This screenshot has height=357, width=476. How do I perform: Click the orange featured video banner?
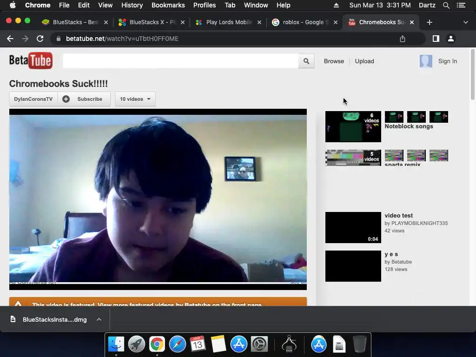158,301
